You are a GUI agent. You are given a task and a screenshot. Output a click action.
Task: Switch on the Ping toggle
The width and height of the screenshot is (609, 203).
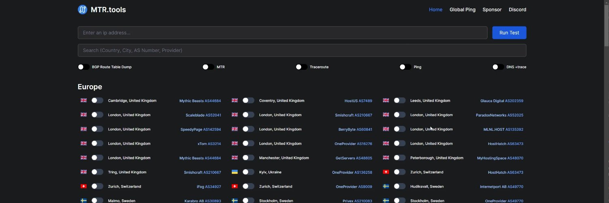[x=405, y=67]
